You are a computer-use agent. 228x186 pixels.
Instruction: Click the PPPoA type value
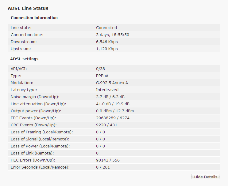point(102,76)
